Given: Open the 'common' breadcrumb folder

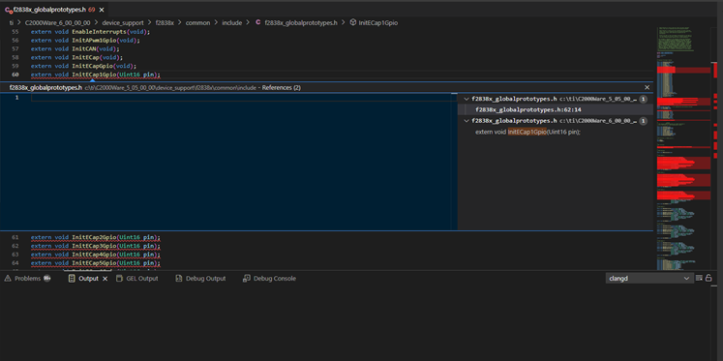Looking at the screenshot, I should pos(197,22).
